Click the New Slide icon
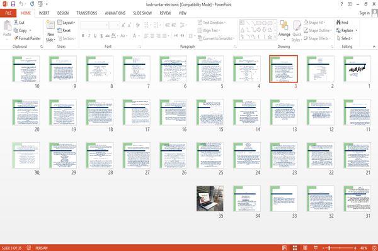 pyautogui.click(x=50, y=25)
